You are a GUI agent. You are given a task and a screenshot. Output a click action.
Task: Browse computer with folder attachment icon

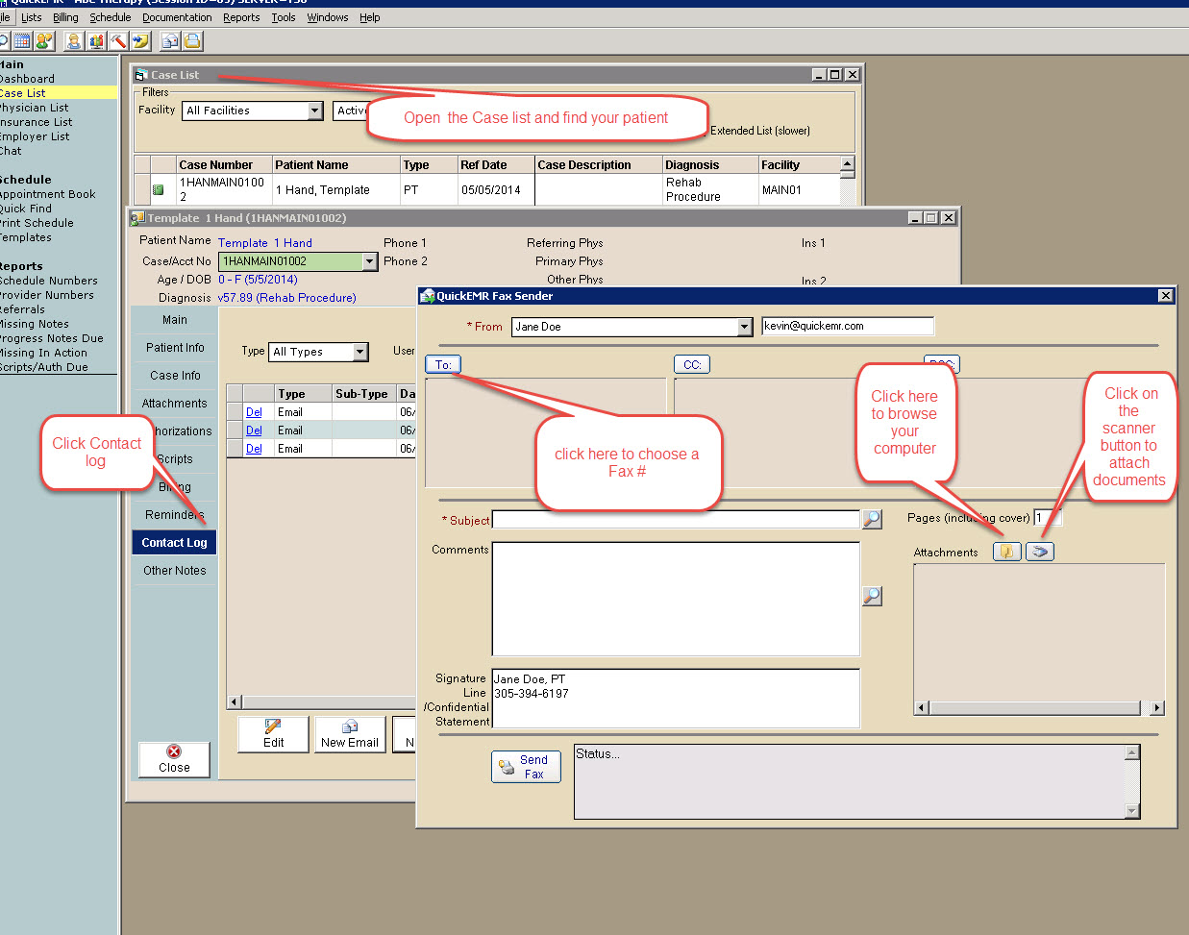(1007, 552)
